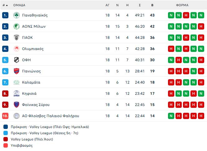
Task: Open the Παναθηναϊκός team name link
Action: [35, 15]
